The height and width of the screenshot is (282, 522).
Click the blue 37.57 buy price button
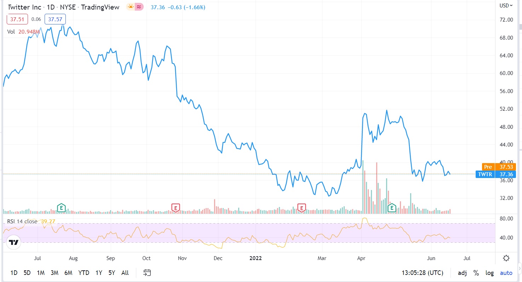pos(55,19)
